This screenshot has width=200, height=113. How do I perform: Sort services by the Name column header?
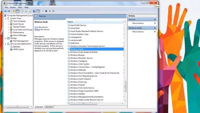pos(95,22)
